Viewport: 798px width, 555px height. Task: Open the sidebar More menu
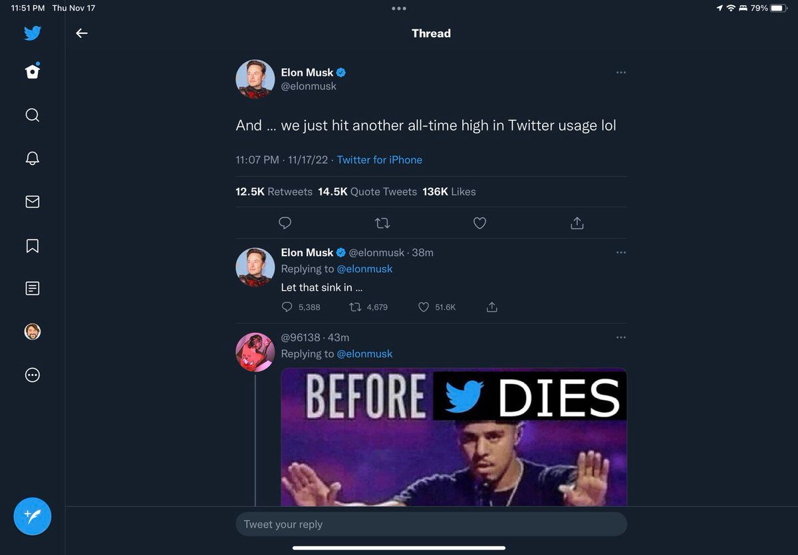coord(32,375)
